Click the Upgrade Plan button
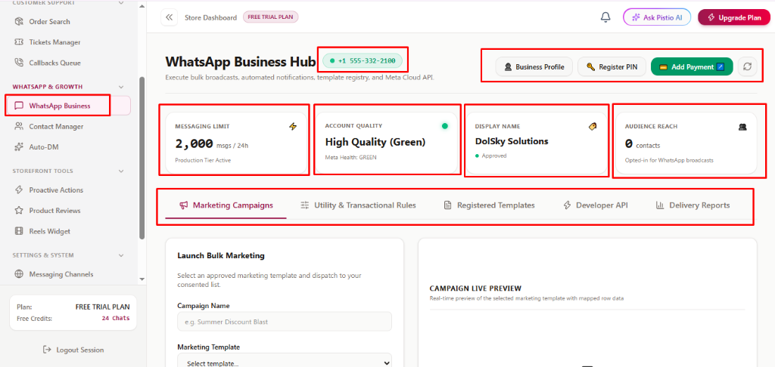 click(734, 17)
